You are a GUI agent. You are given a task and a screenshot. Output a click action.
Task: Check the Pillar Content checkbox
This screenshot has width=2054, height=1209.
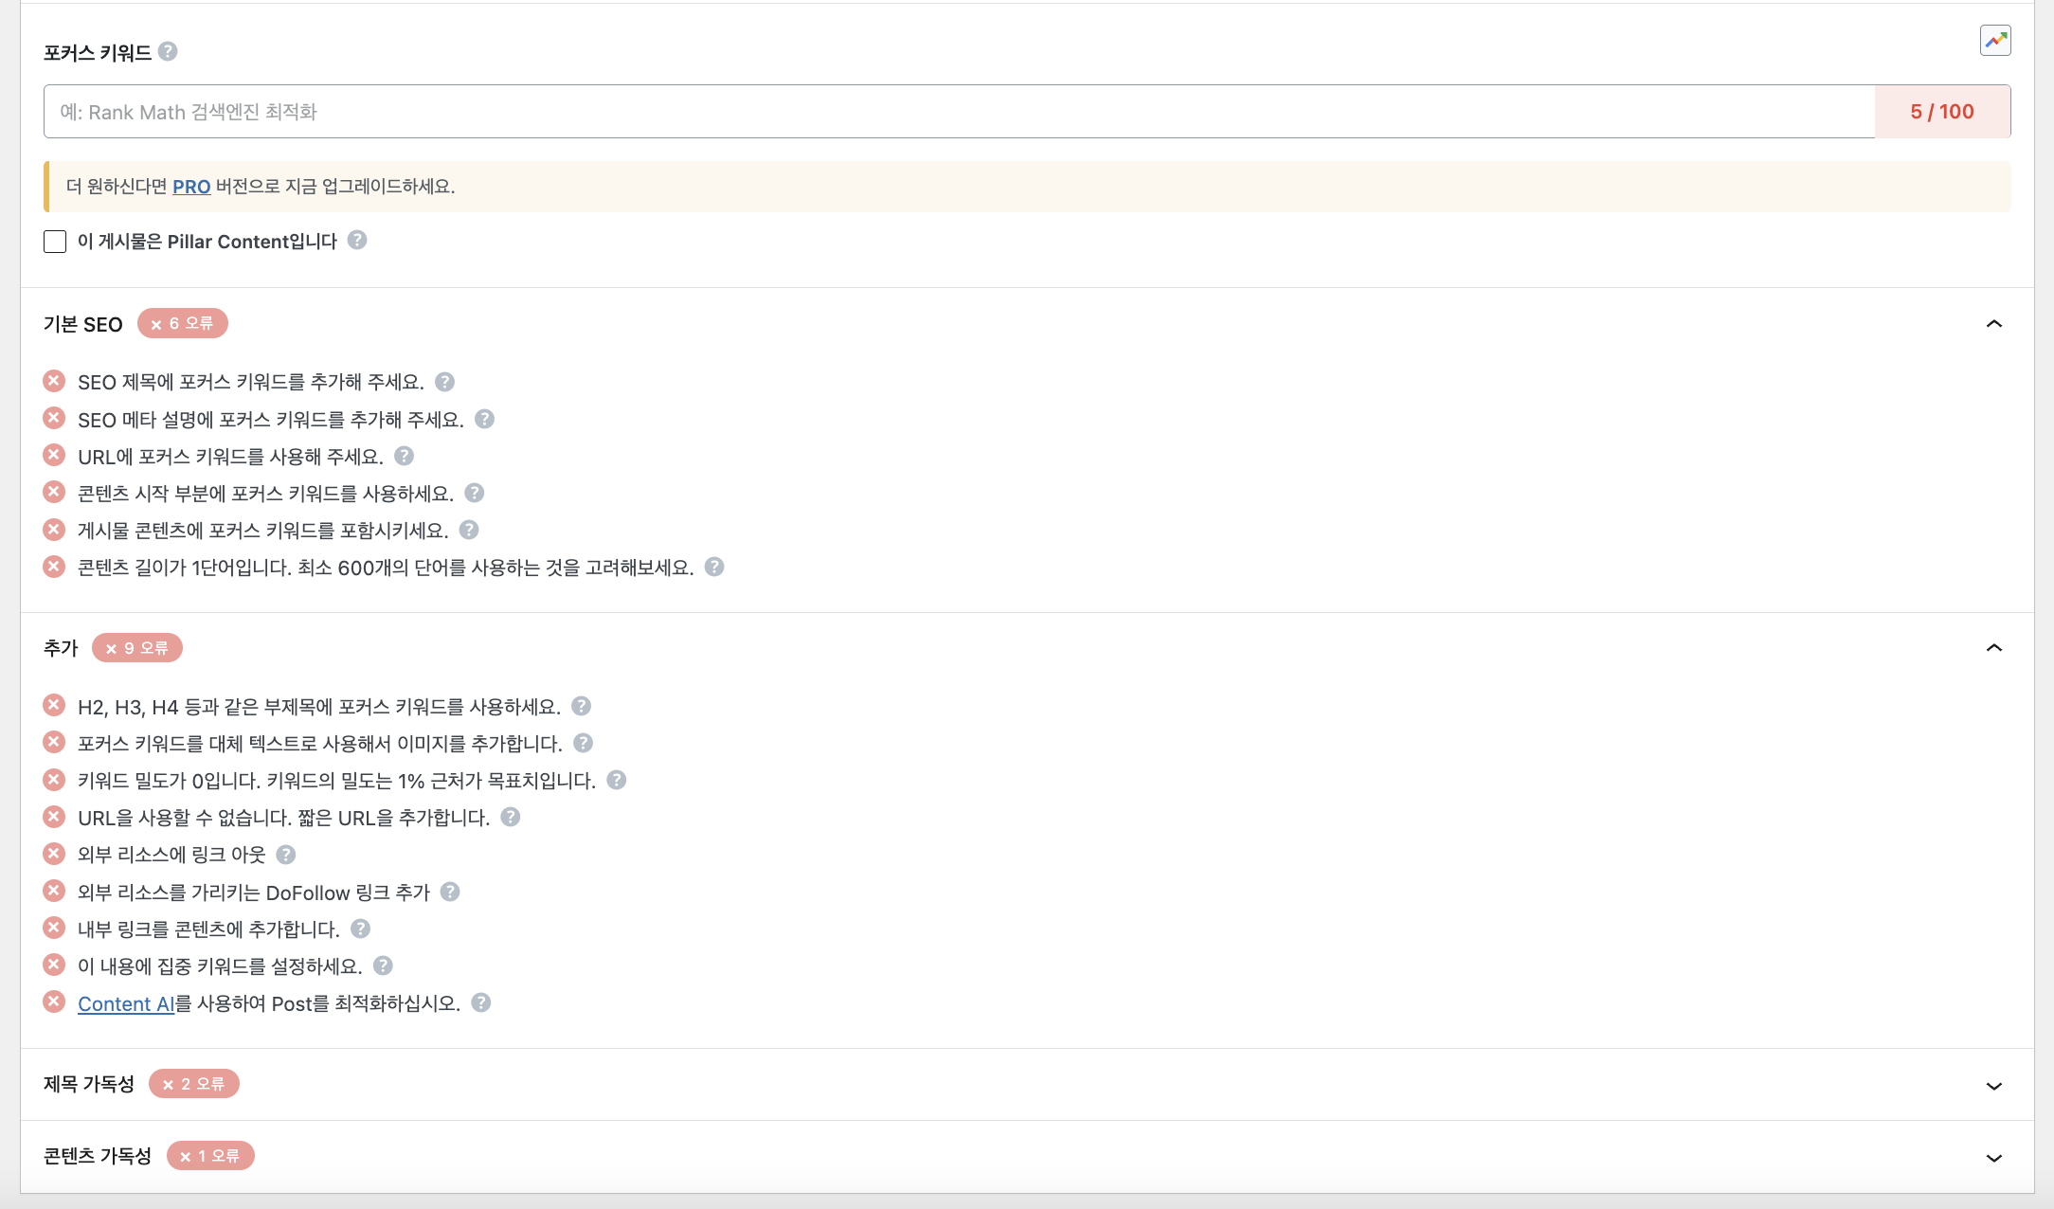(55, 242)
